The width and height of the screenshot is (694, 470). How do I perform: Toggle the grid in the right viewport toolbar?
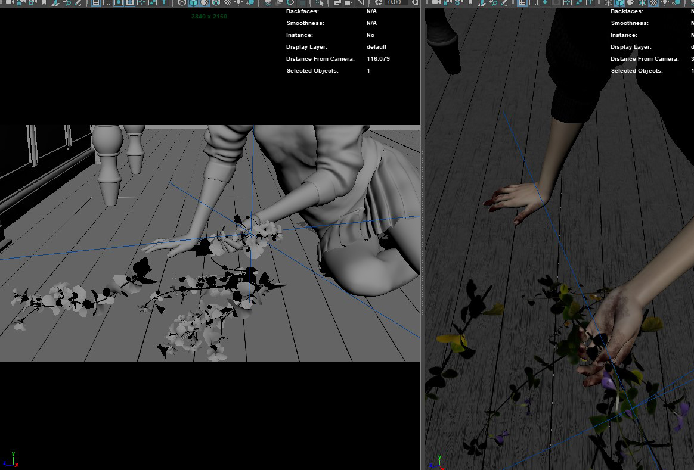(x=522, y=3)
